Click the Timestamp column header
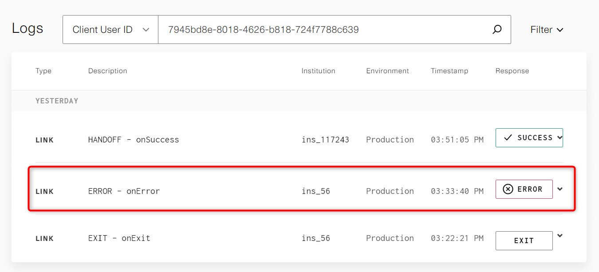 pyautogui.click(x=449, y=71)
